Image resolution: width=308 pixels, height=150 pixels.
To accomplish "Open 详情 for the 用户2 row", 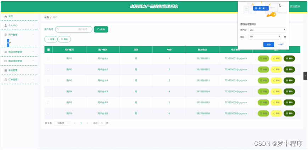I will [x=263, y=69].
